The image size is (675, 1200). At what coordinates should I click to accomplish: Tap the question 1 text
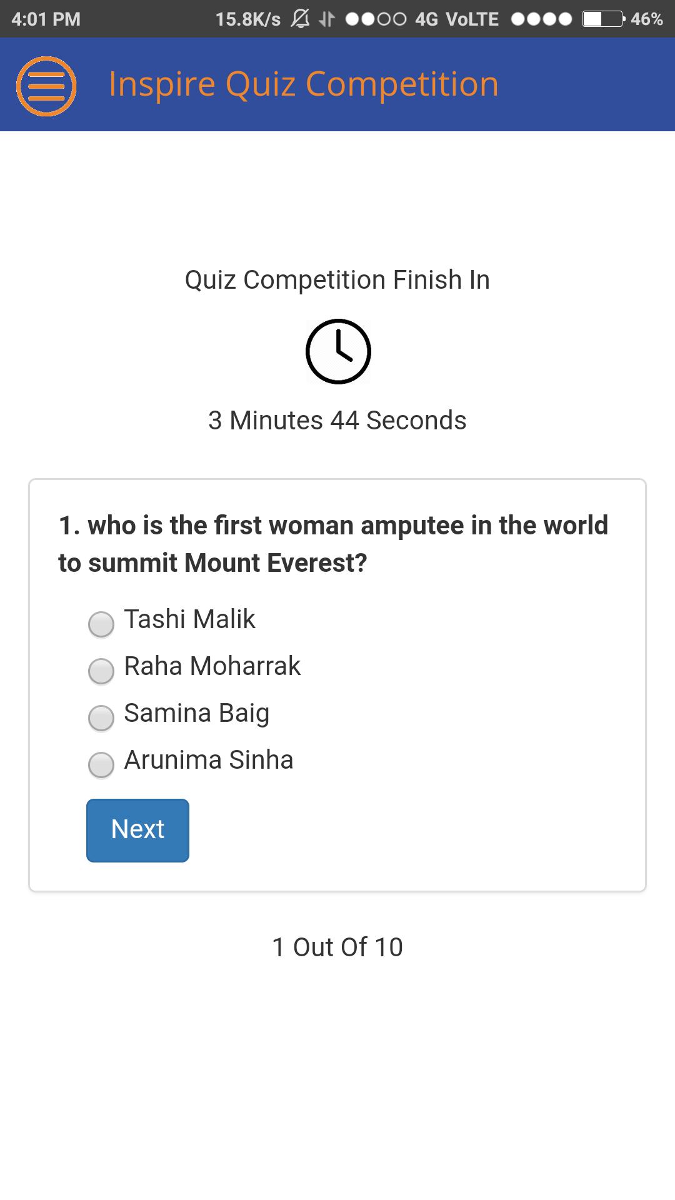point(333,544)
